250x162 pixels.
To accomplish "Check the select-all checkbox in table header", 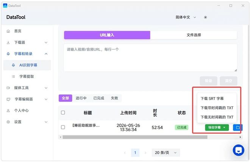I will (63, 113).
